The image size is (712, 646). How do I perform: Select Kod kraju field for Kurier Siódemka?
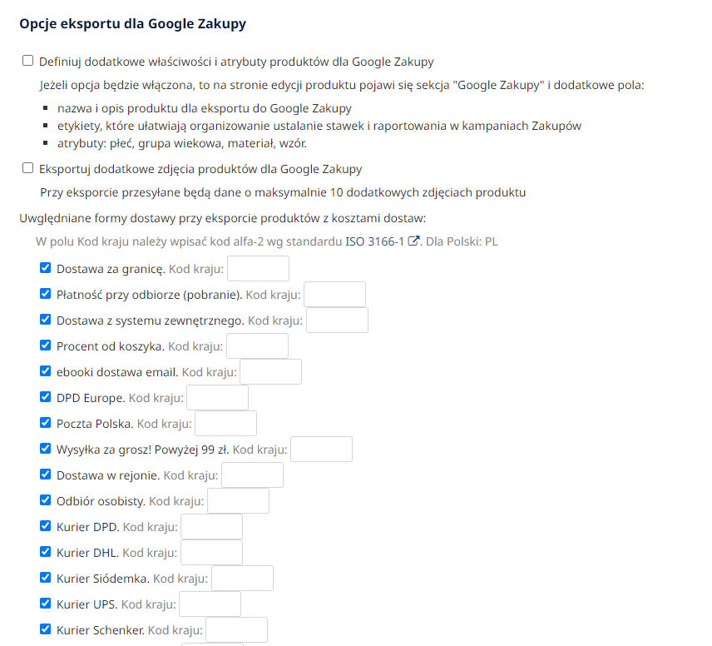242,579
